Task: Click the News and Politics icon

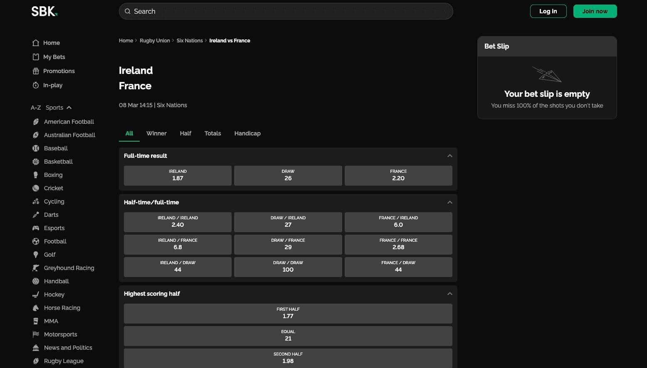Action: point(36,348)
